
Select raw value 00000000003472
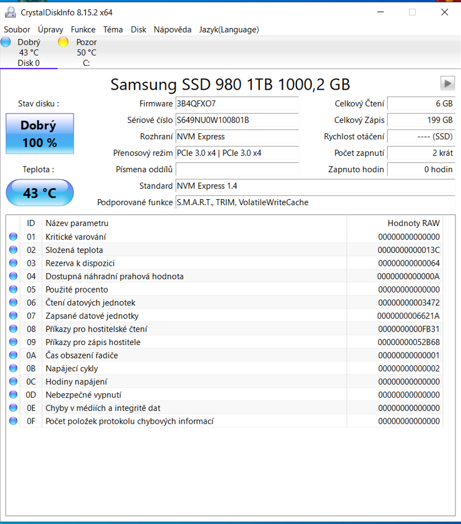pyautogui.click(x=409, y=302)
